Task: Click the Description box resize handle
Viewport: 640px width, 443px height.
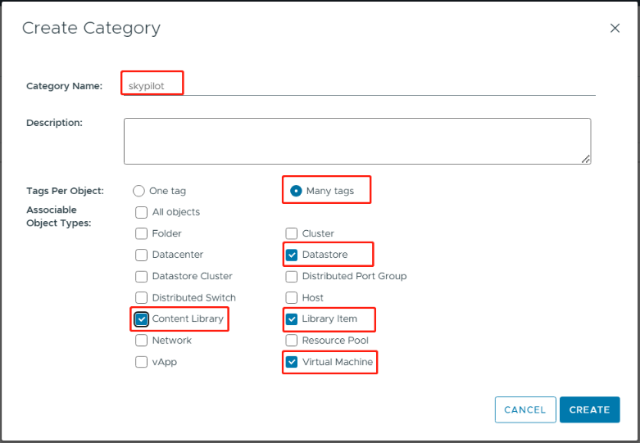Action: point(586,159)
